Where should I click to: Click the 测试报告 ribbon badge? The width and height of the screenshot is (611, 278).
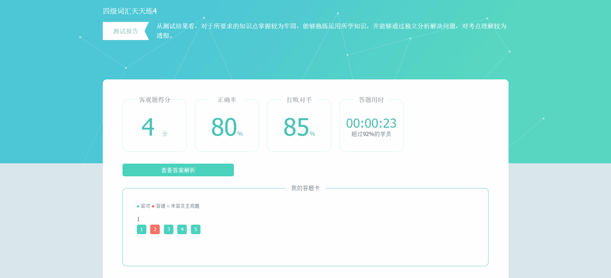pyautogui.click(x=125, y=31)
